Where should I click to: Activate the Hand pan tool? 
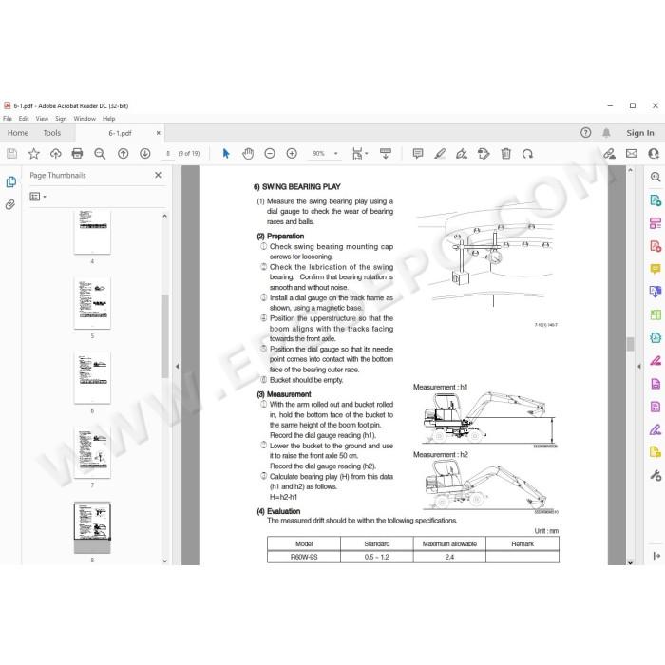tap(248, 154)
